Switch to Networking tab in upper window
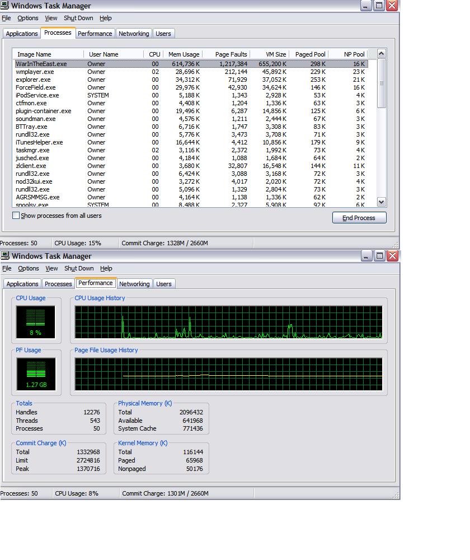 click(x=134, y=34)
